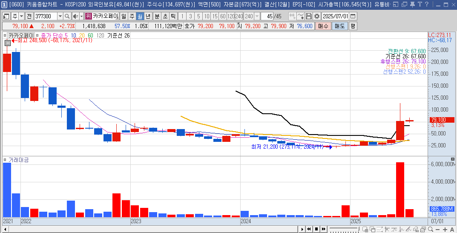Screen dimensions: 457x233
Task: Select the 5 interval button
Action: (198, 16)
